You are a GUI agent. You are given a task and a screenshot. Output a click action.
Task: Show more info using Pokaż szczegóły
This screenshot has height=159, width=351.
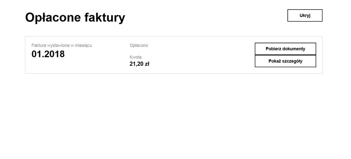click(x=285, y=61)
